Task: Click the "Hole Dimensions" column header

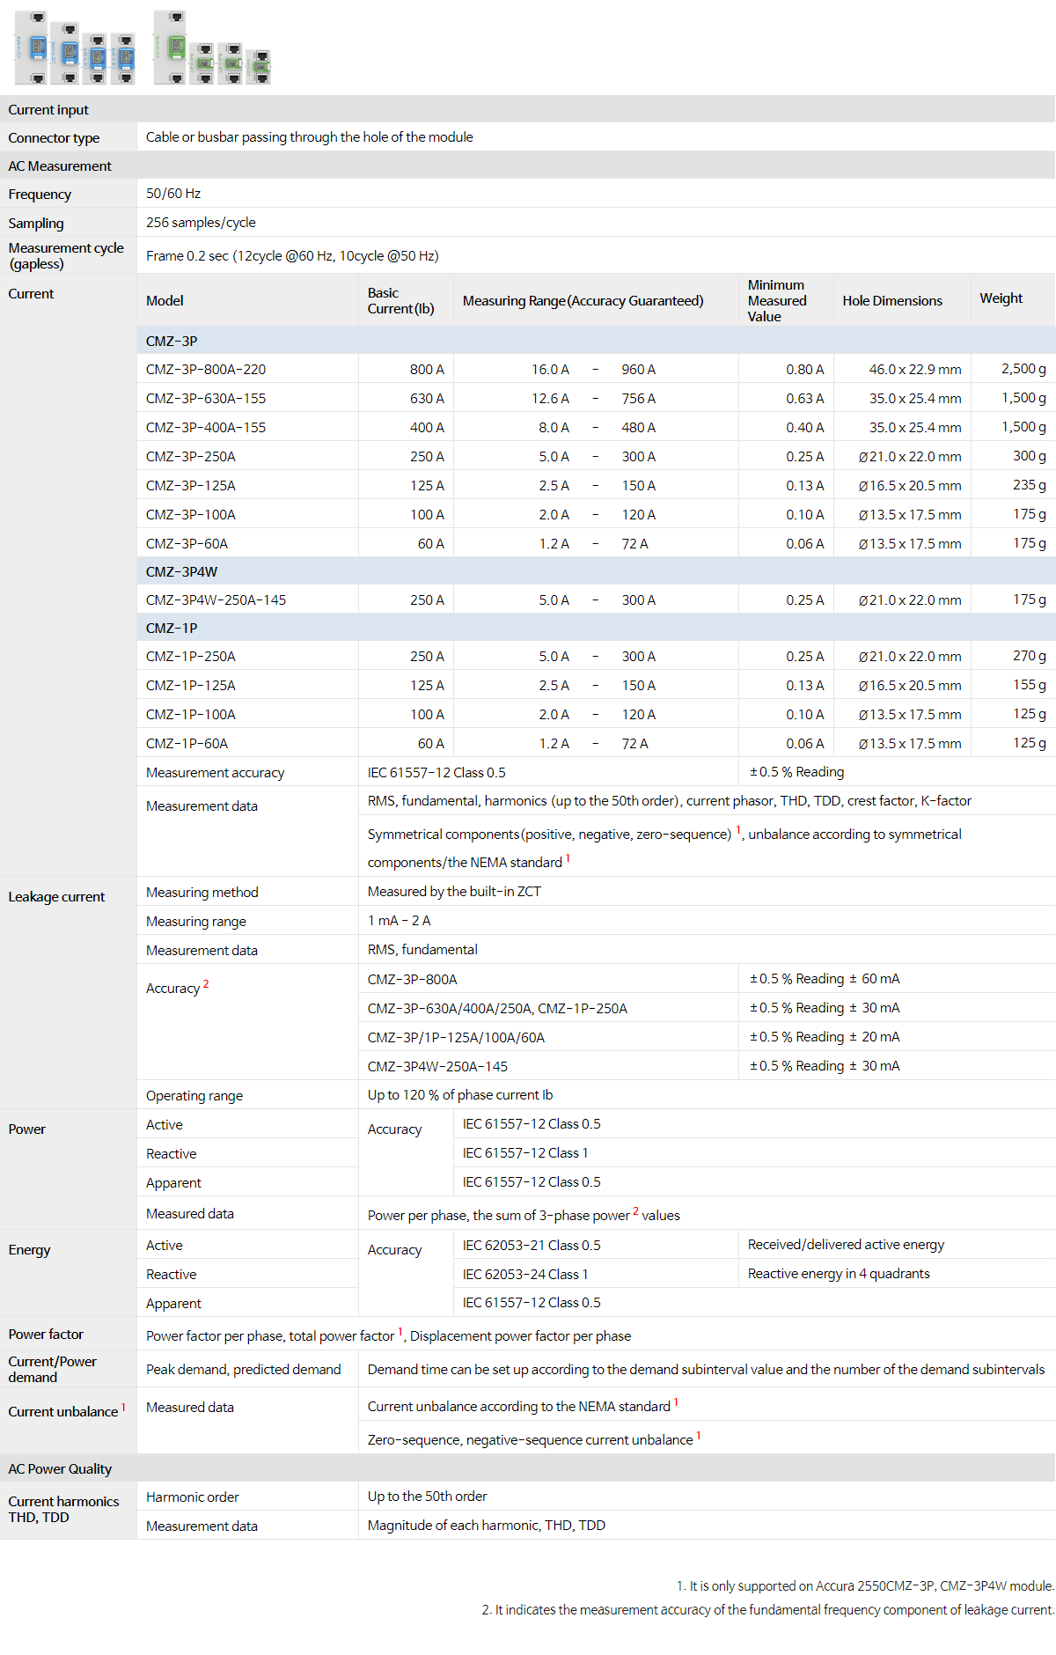Action: click(892, 301)
